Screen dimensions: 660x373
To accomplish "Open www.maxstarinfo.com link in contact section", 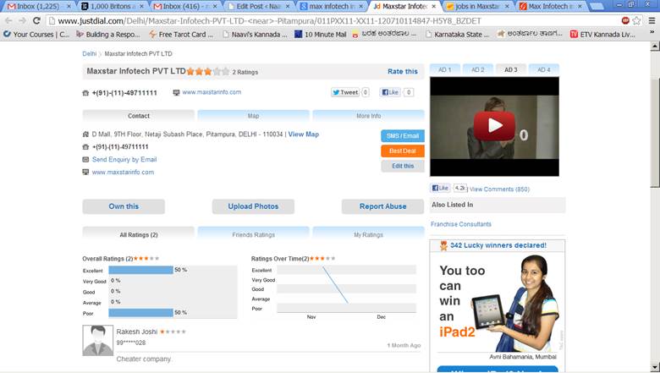I will 123,172.
